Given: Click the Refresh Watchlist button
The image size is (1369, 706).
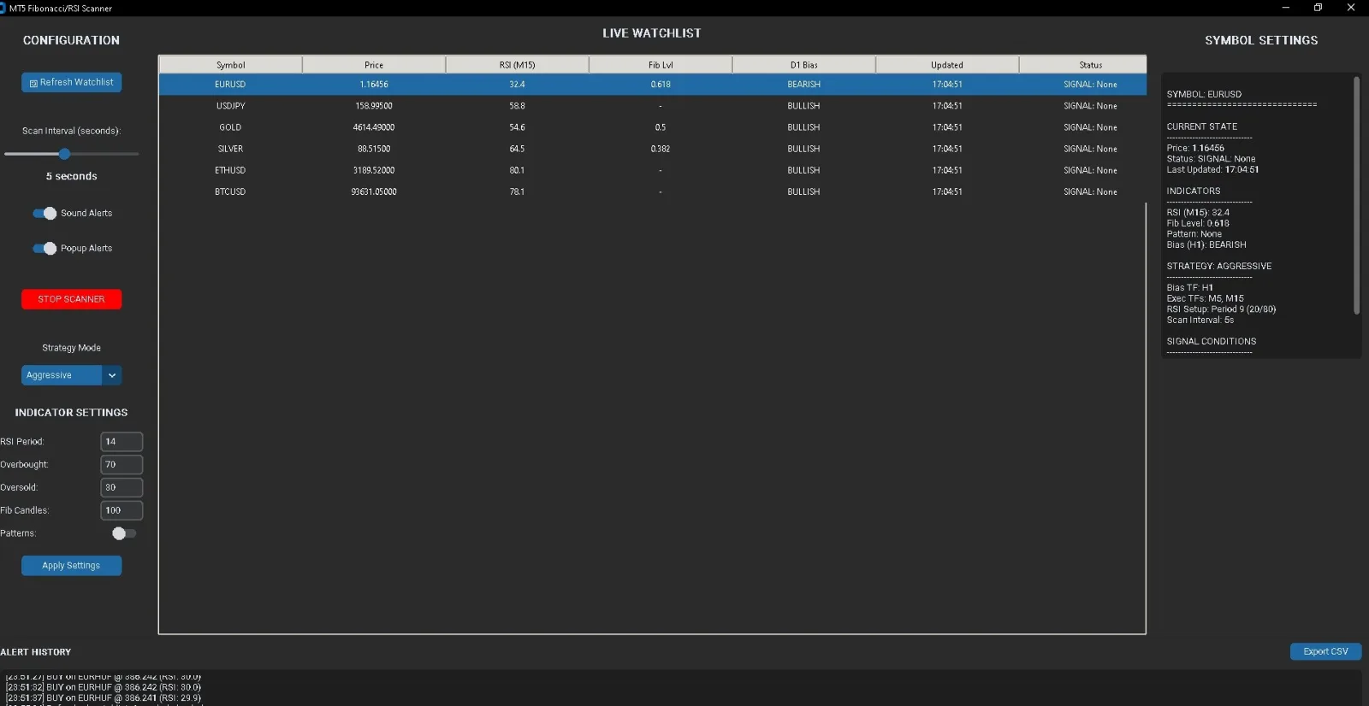Looking at the screenshot, I should click(71, 82).
